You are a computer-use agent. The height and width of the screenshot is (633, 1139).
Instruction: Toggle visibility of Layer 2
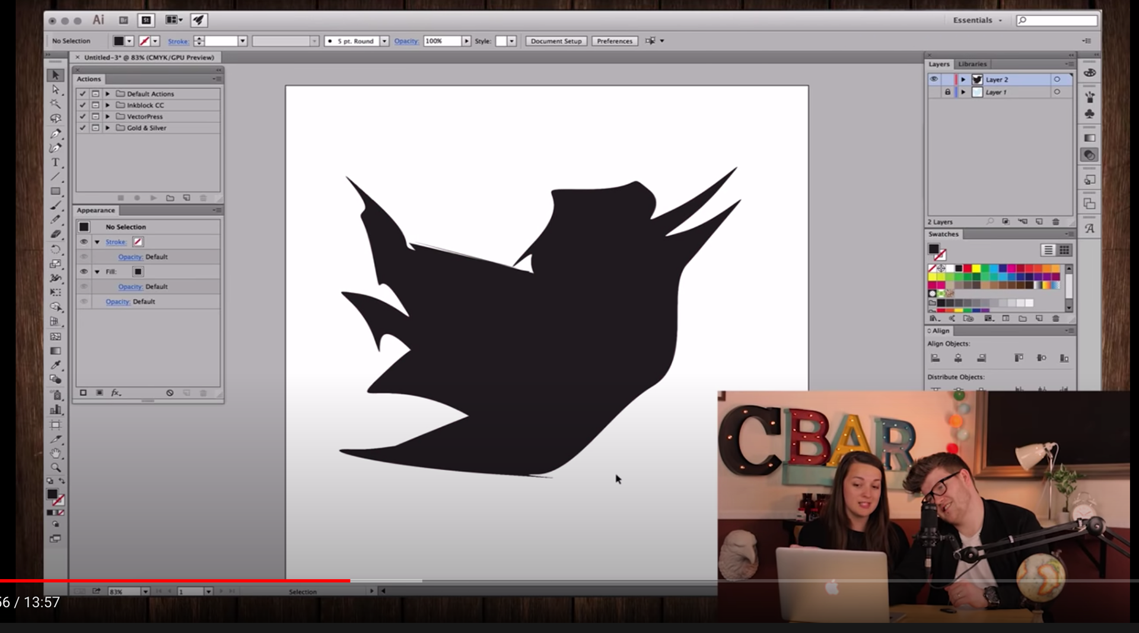click(934, 79)
